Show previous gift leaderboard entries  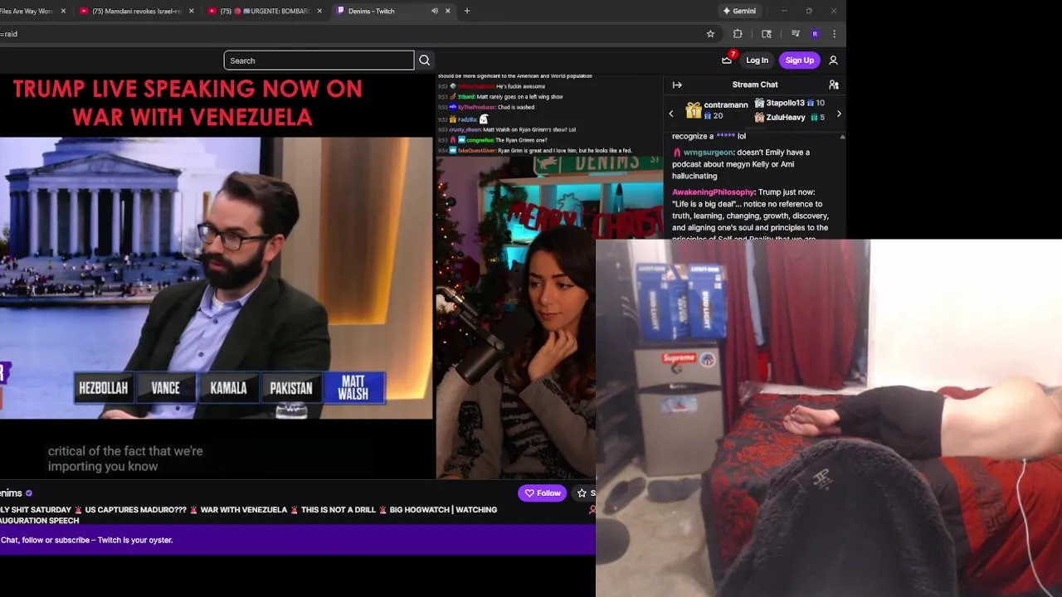click(671, 114)
